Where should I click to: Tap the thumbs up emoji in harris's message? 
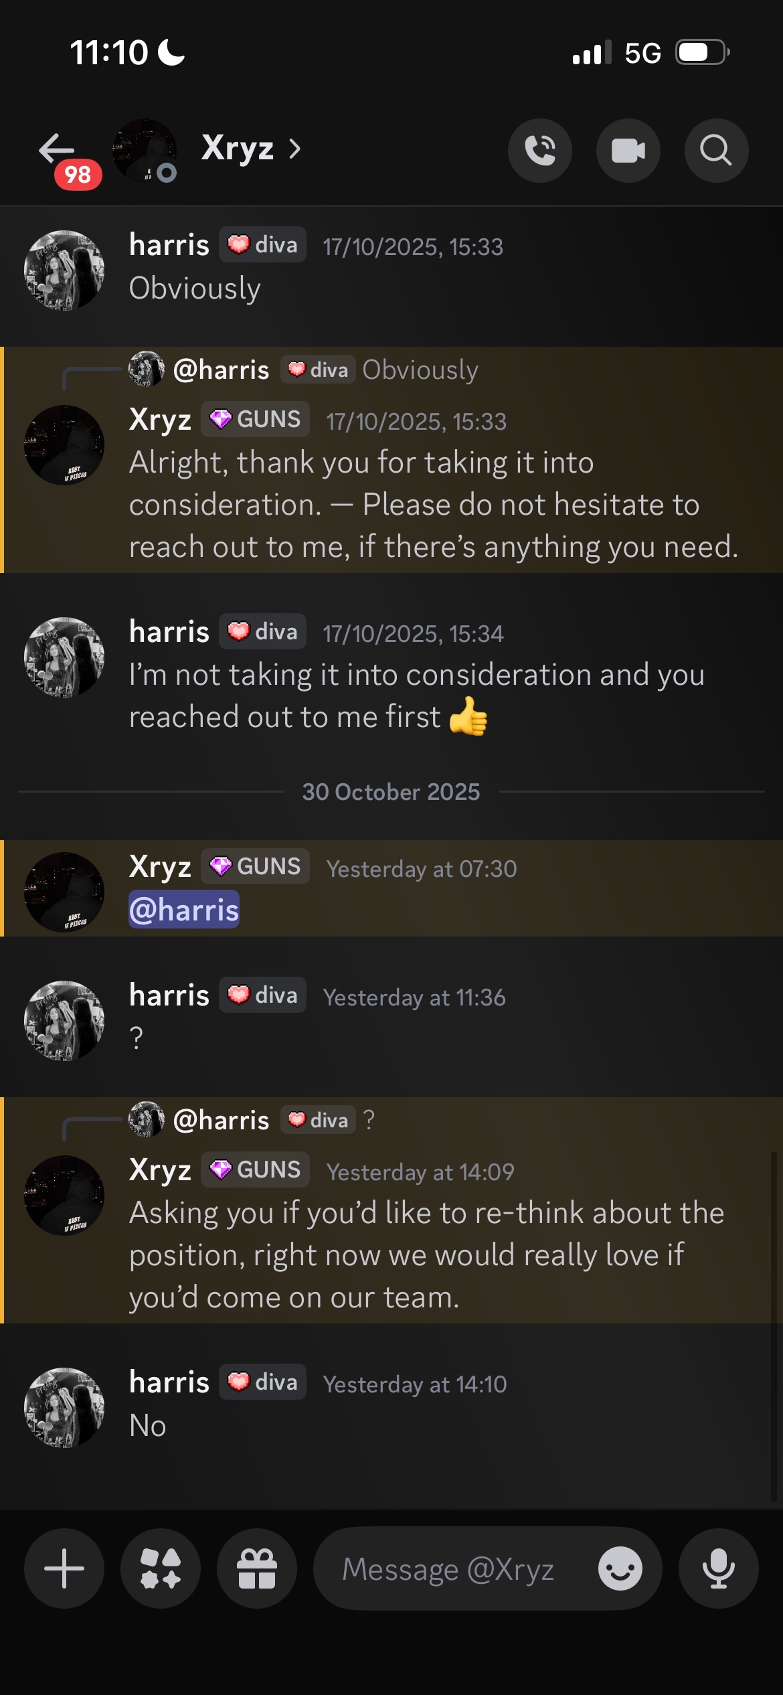point(468,716)
